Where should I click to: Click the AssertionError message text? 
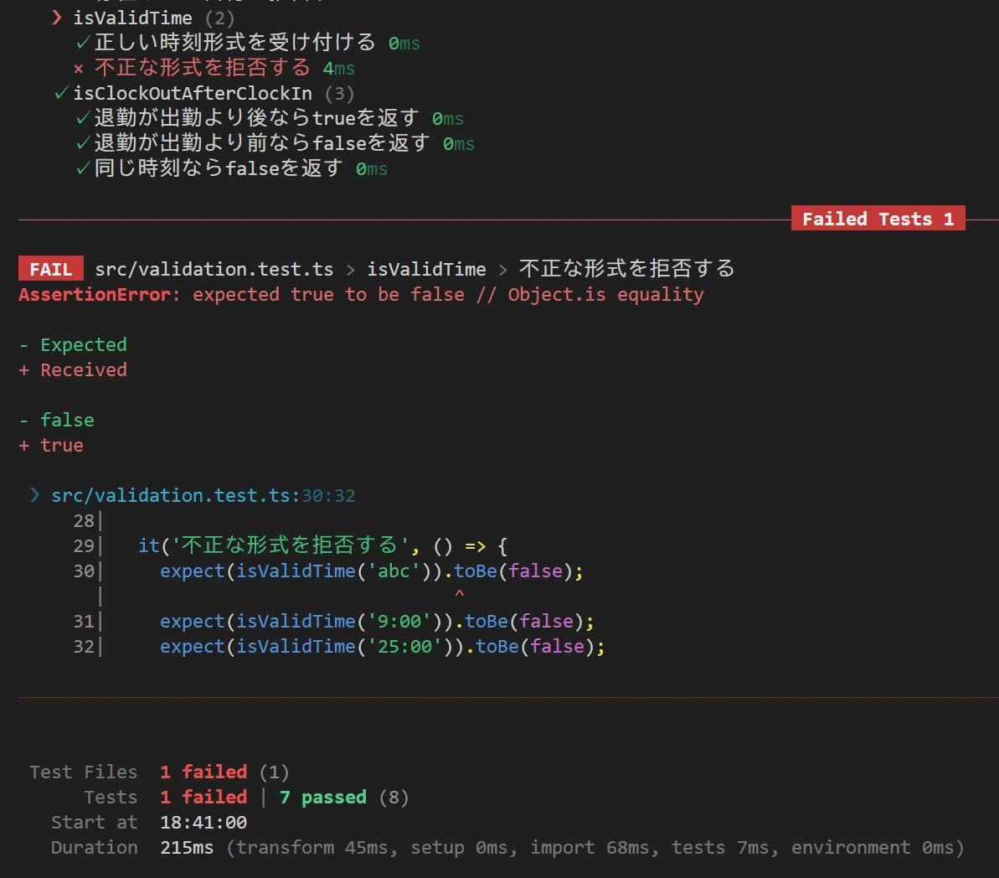click(360, 294)
